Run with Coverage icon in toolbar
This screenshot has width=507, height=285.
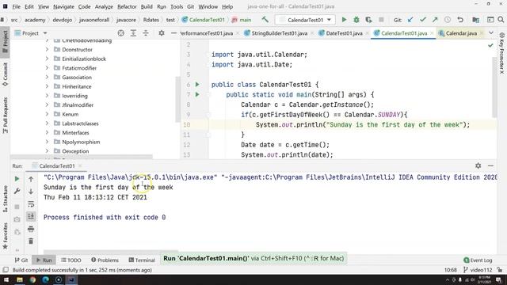point(368,20)
